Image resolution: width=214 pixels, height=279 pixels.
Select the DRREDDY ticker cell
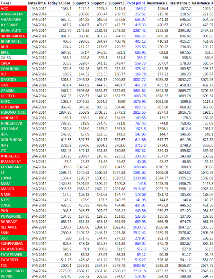click(14, 80)
